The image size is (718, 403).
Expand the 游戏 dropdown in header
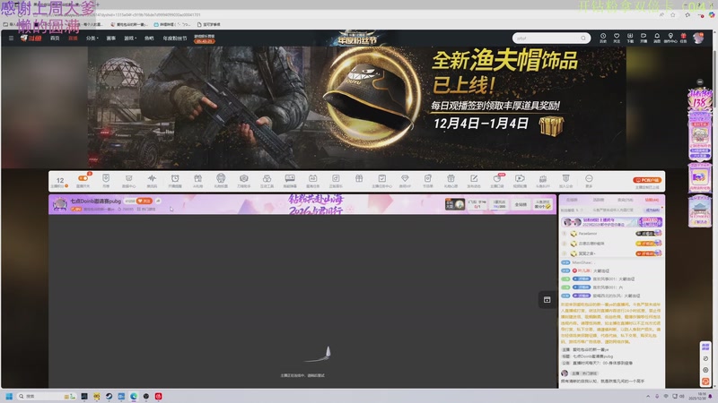tap(130, 39)
